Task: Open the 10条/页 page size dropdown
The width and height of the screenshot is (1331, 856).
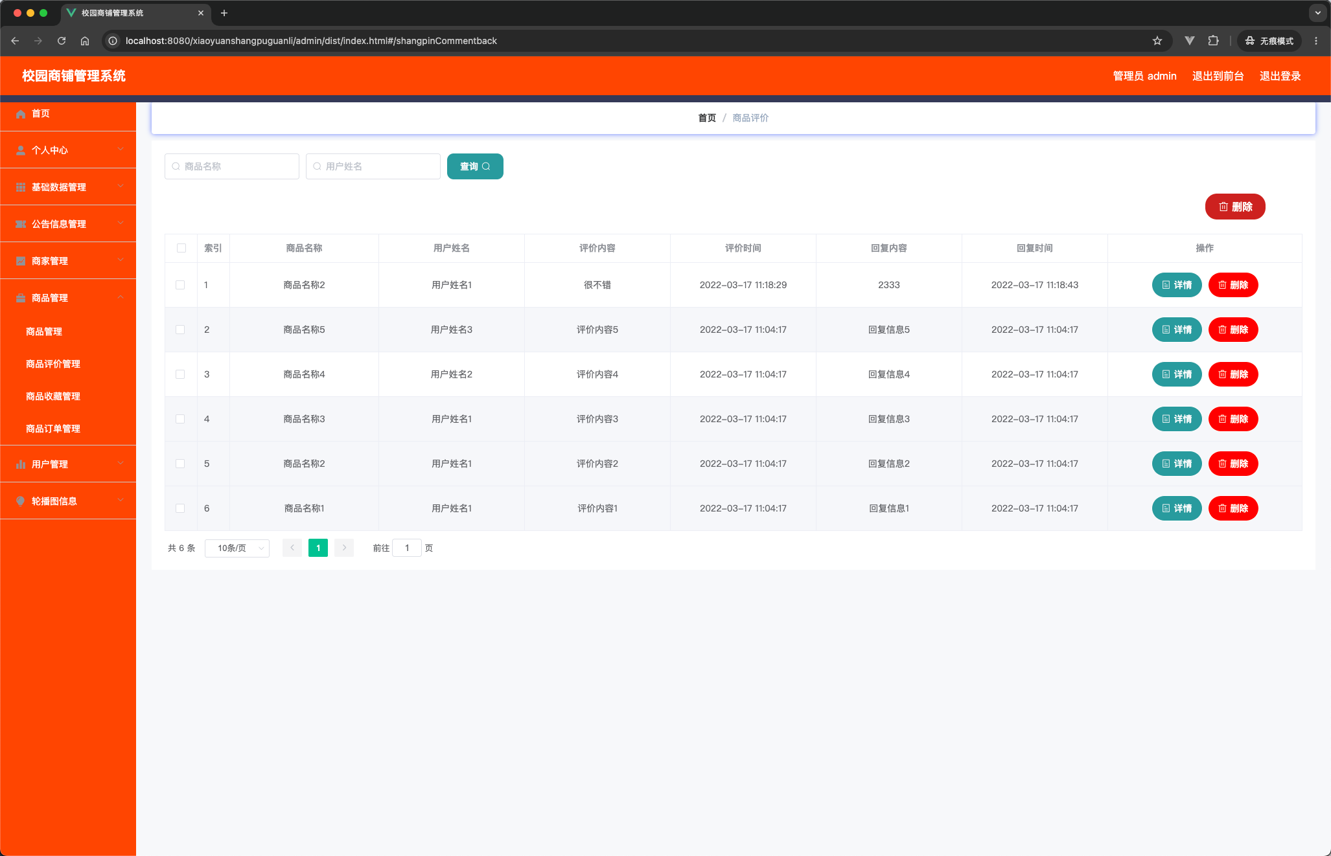Action: click(237, 548)
